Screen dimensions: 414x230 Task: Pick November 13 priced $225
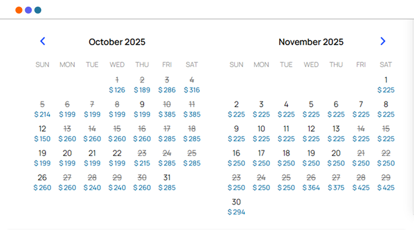coord(336,134)
